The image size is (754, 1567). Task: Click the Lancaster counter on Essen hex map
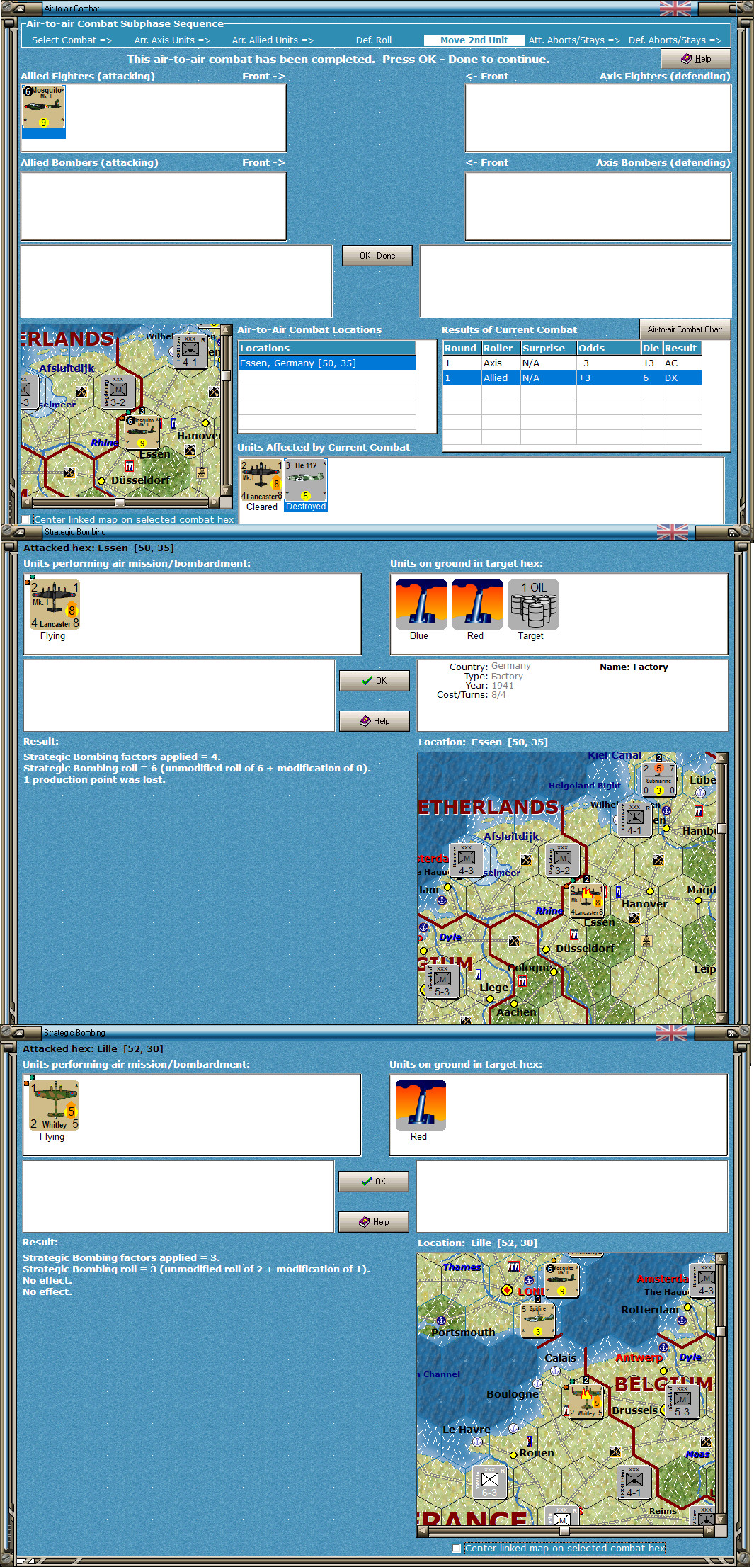click(586, 900)
